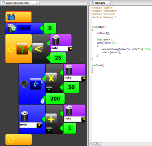Select the variable init bucket icon
The width and height of the screenshot is (152, 146).
(12, 28)
